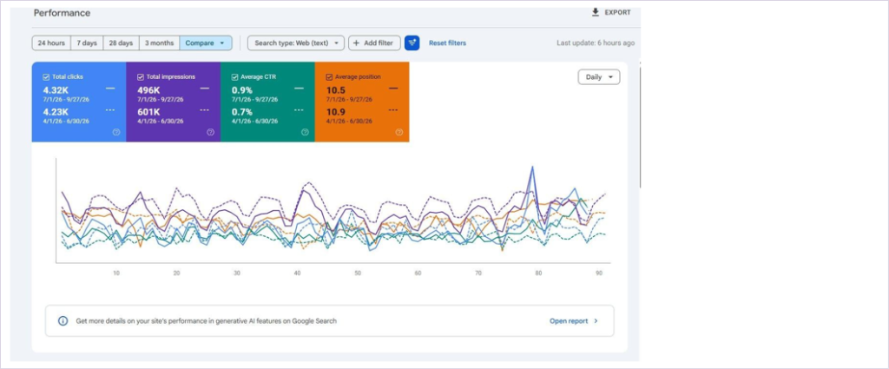Select the 7 days range tab
The width and height of the screenshot is (889, 369).
tap(87, 43)
